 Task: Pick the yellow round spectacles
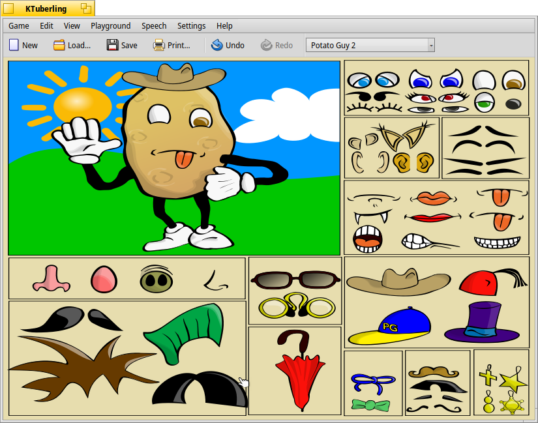tap(297, 305)
